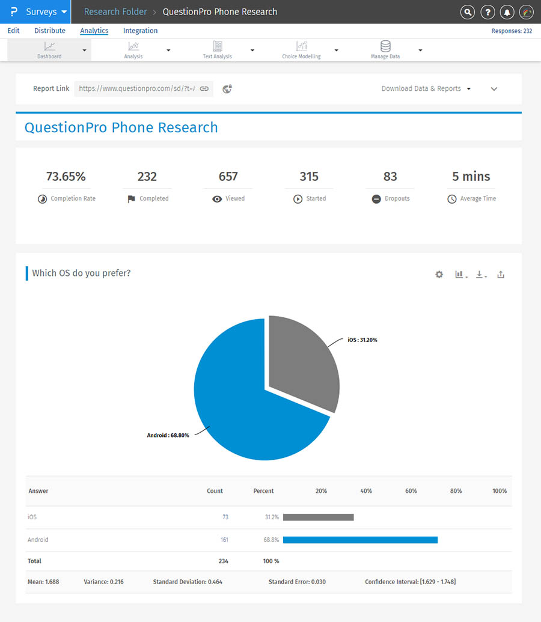Click the help question mark icon

pos(487,12)
